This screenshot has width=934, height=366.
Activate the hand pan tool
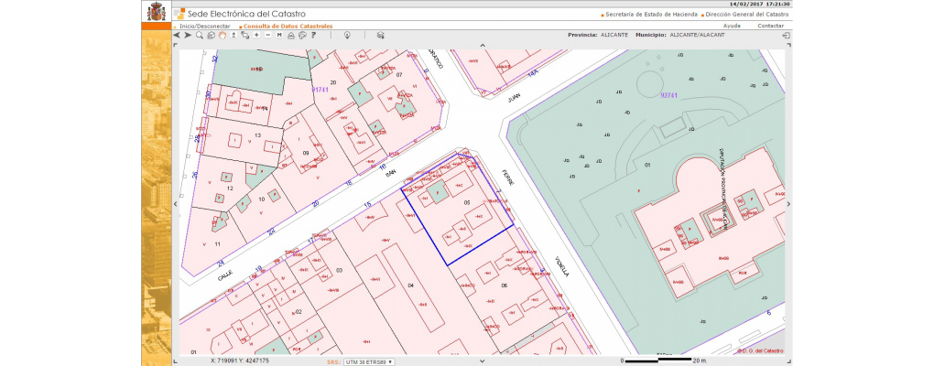[222, 35]
